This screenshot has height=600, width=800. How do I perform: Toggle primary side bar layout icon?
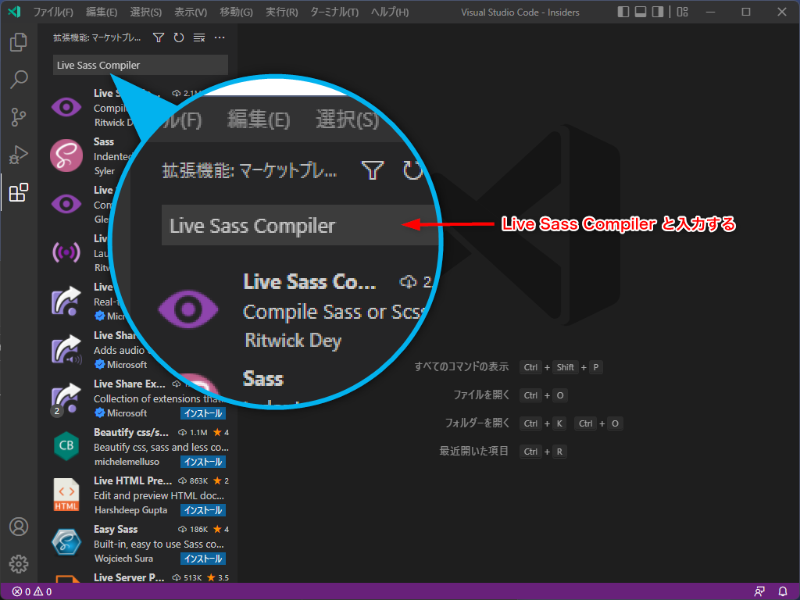623,12
